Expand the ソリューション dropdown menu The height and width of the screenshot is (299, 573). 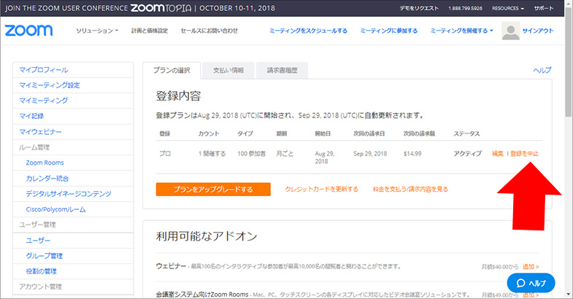coord(97,31)
